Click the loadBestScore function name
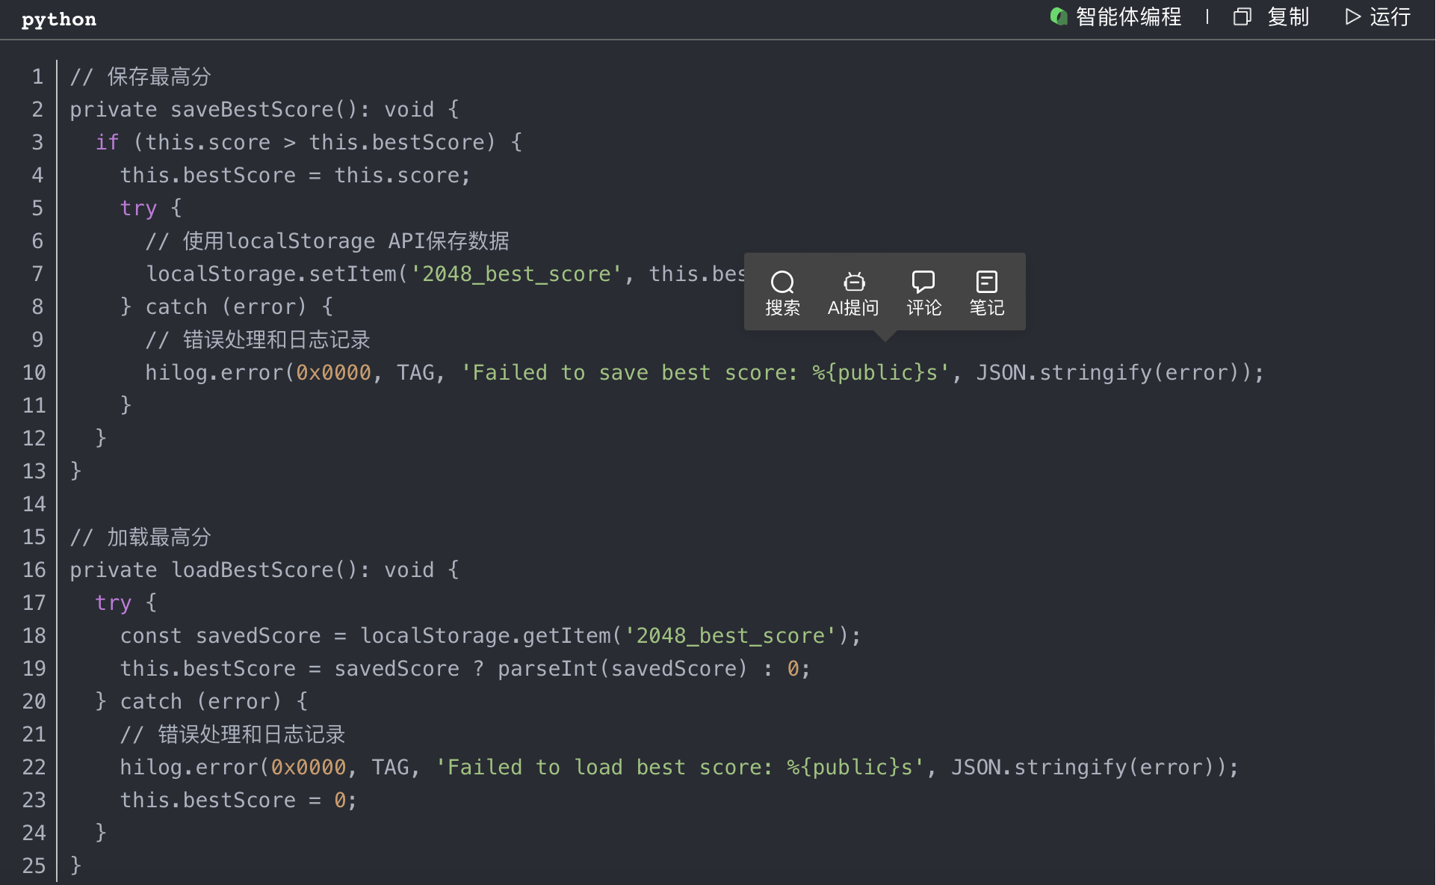The height and width of the screenshot is (885, 1436). [252, 570]
